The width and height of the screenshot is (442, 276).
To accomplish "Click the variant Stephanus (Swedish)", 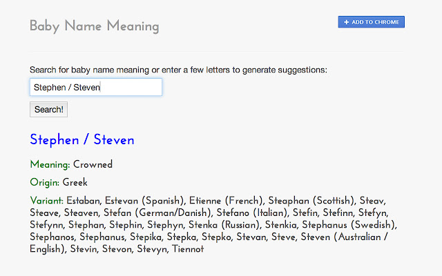I will tap(349, 225).
